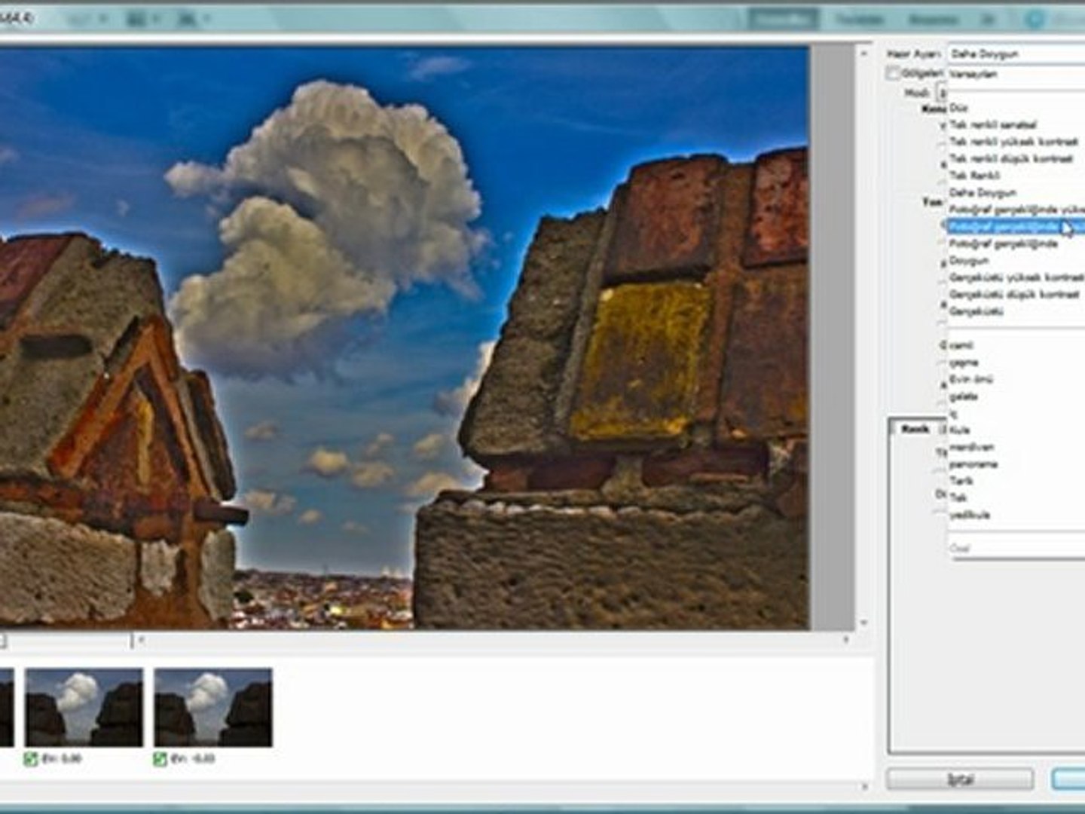Screen dimensions: 1085x814
Task: Open the Hazır Ayar preset dropdown
Action: (1016, 54)
